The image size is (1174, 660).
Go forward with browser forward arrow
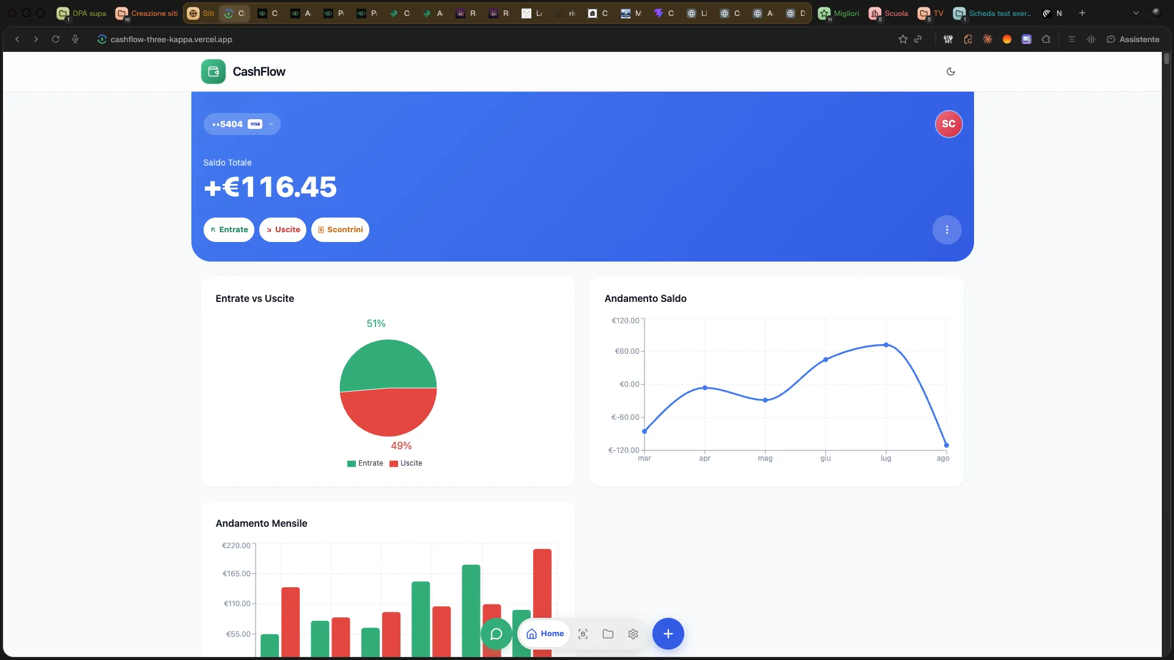(x=36, y=39)
